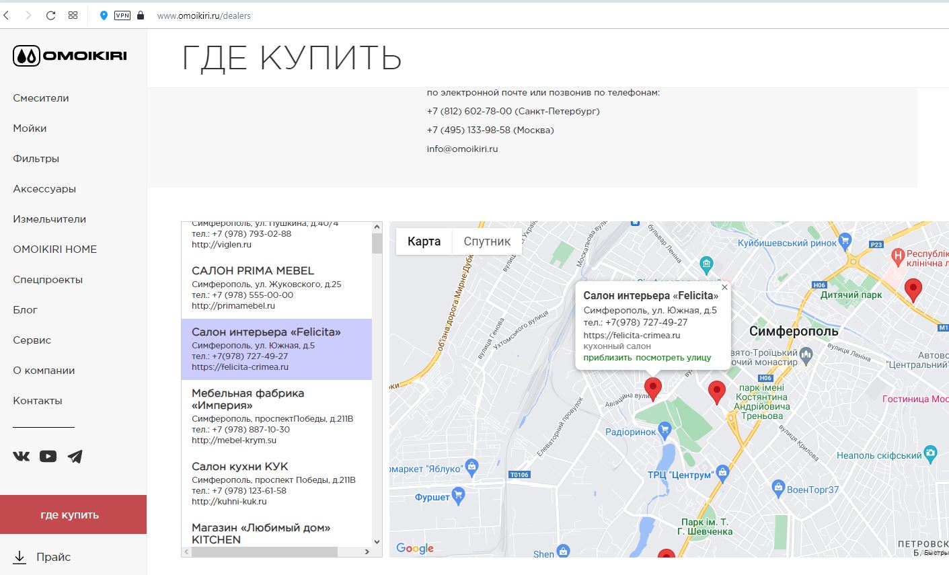This screenshot has height=575, width=949.
Task: Click посмотреть улицу link in popup
Action: [673, 358]
